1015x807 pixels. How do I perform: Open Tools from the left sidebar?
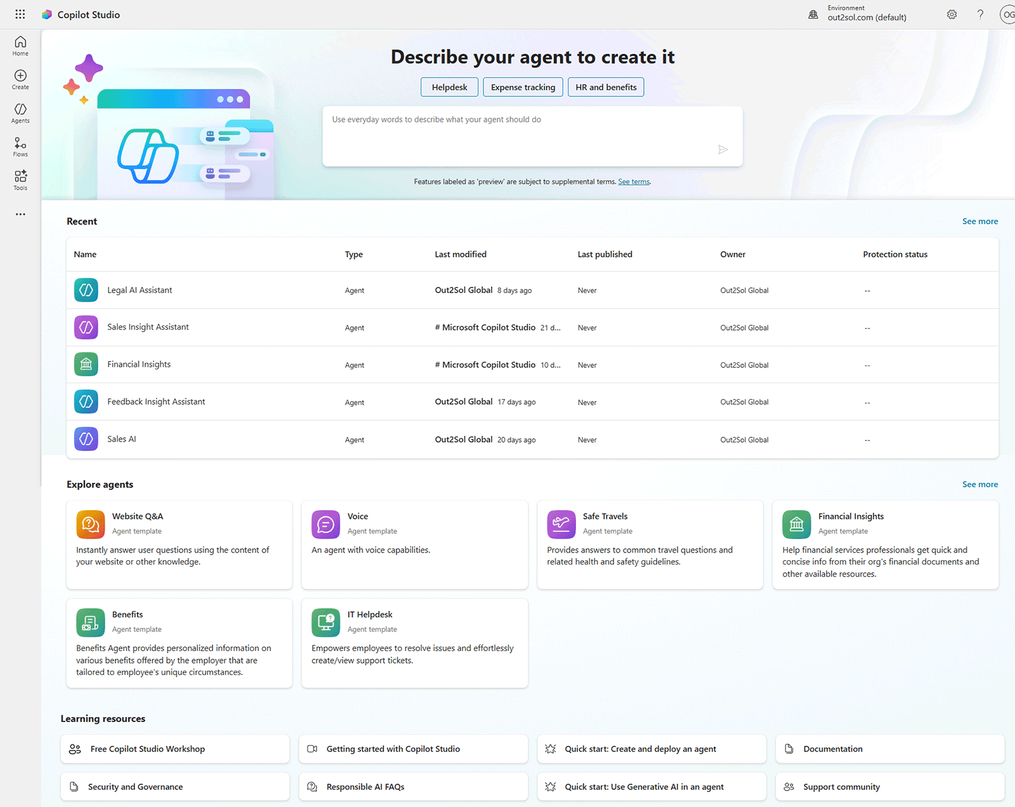[20, 180]
